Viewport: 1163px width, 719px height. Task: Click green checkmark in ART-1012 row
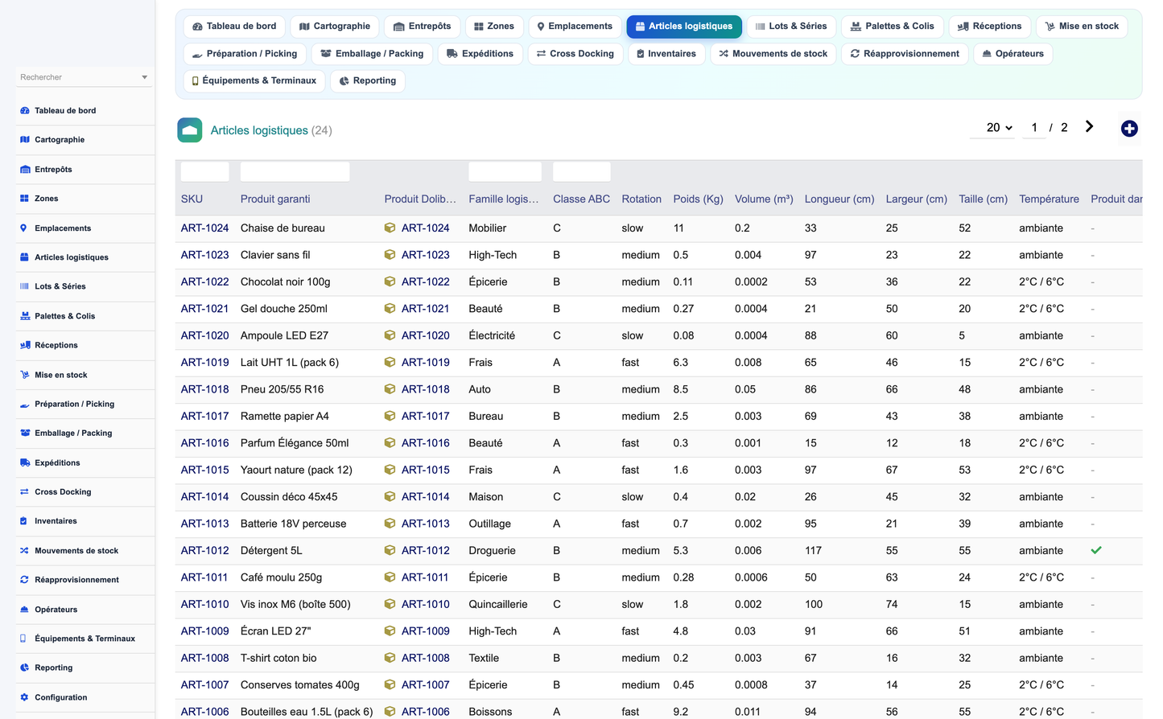click(x=1096, y=550)
